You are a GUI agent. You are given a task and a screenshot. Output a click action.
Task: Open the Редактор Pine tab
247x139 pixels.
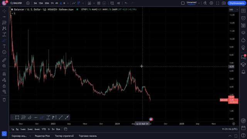click(42, 136)
